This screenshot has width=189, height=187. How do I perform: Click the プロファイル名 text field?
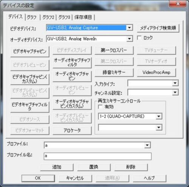(98, 156)
